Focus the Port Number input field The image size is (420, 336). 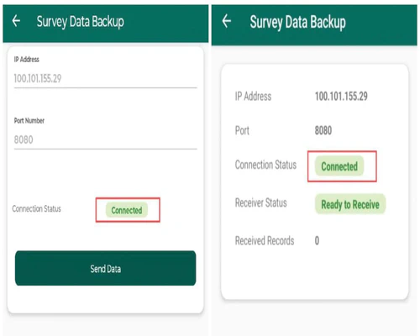coord(106,139)
